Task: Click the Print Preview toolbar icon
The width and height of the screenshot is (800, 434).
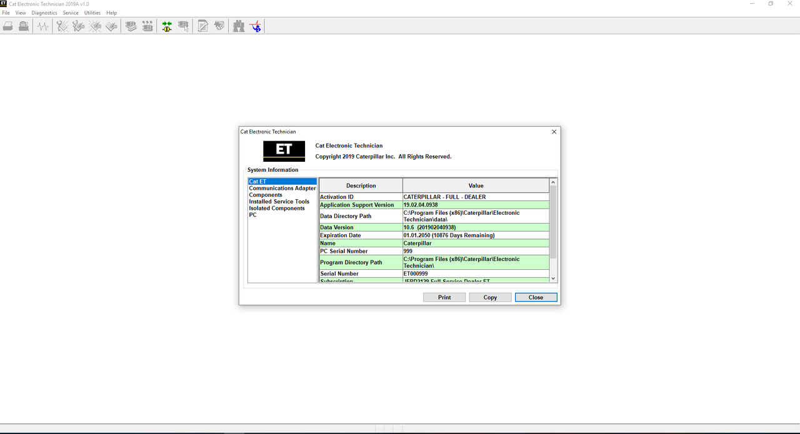Action: pos(24,26)
